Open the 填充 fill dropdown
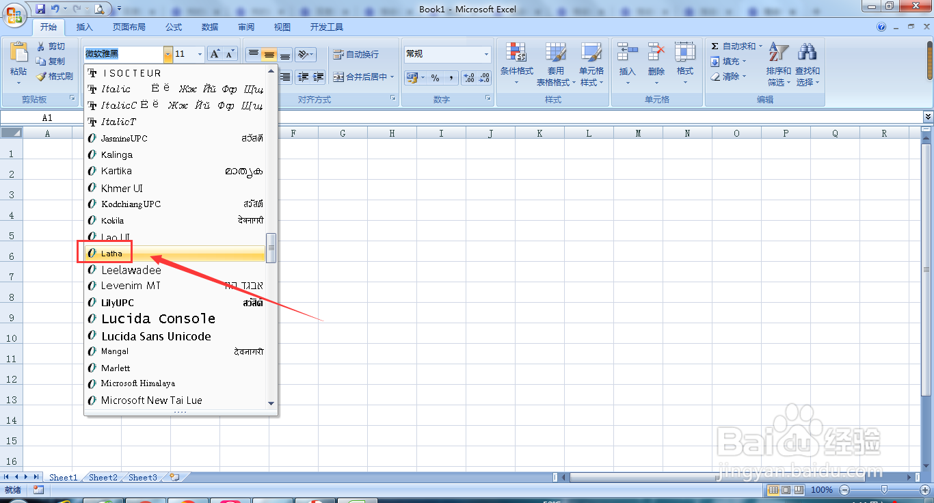934x503 pixels. (x=729, y=62)
